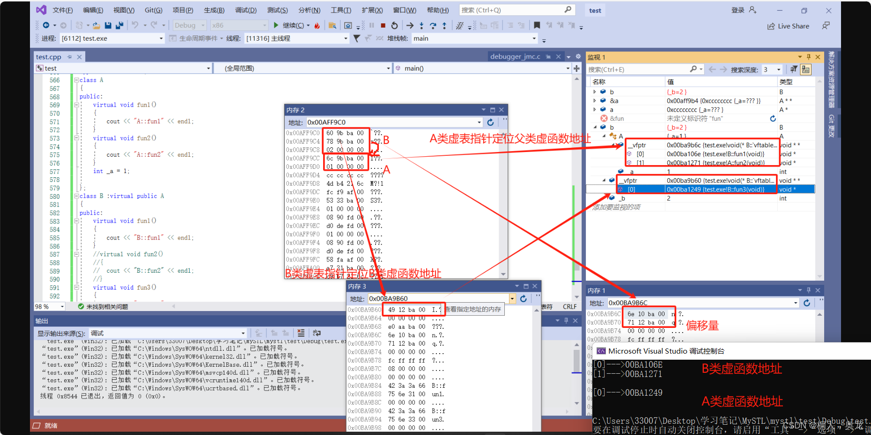Click the settings gear icon above editor scrollbar

[x=578, y=57]
